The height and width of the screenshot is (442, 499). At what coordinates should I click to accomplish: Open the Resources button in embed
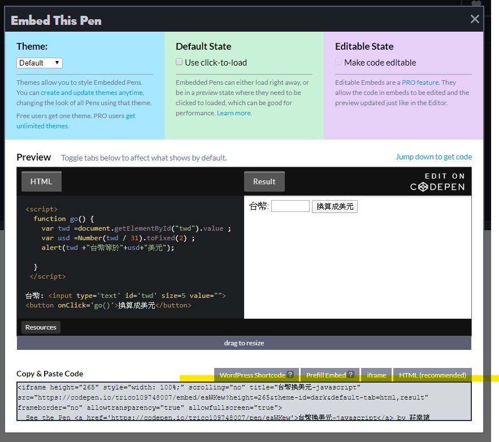coord(41,327)
